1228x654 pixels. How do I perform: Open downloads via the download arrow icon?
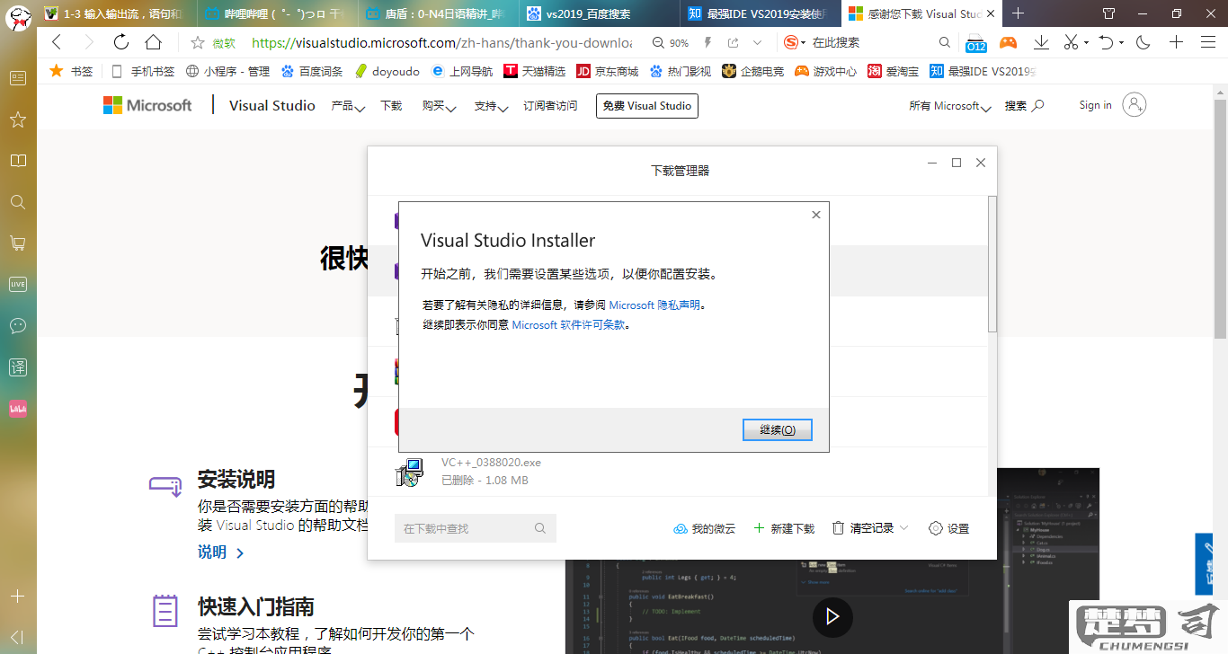tap(1041, 42)
